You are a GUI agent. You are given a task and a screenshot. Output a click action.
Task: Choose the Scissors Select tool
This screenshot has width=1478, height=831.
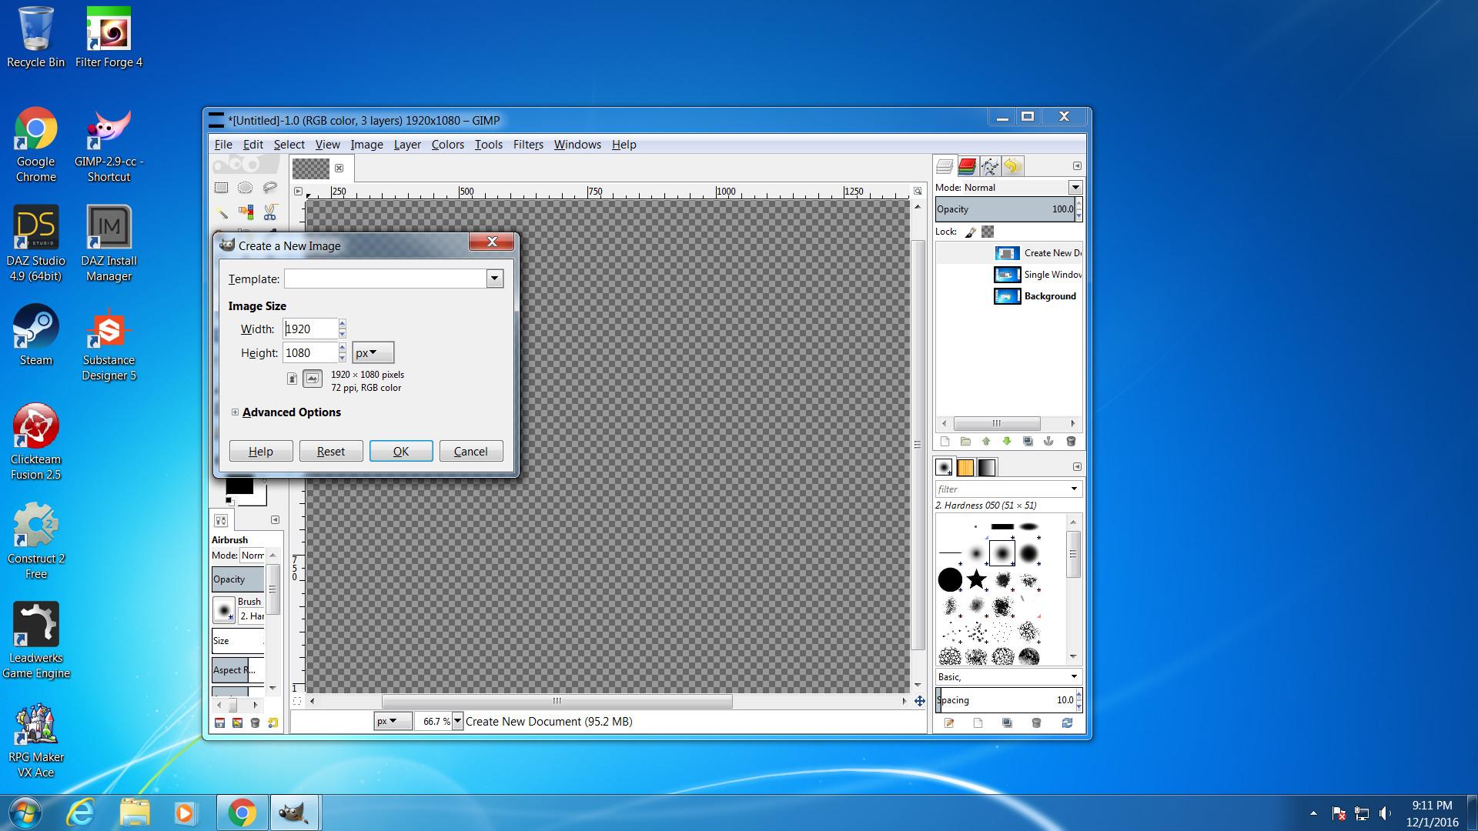[x=270, y=212]
